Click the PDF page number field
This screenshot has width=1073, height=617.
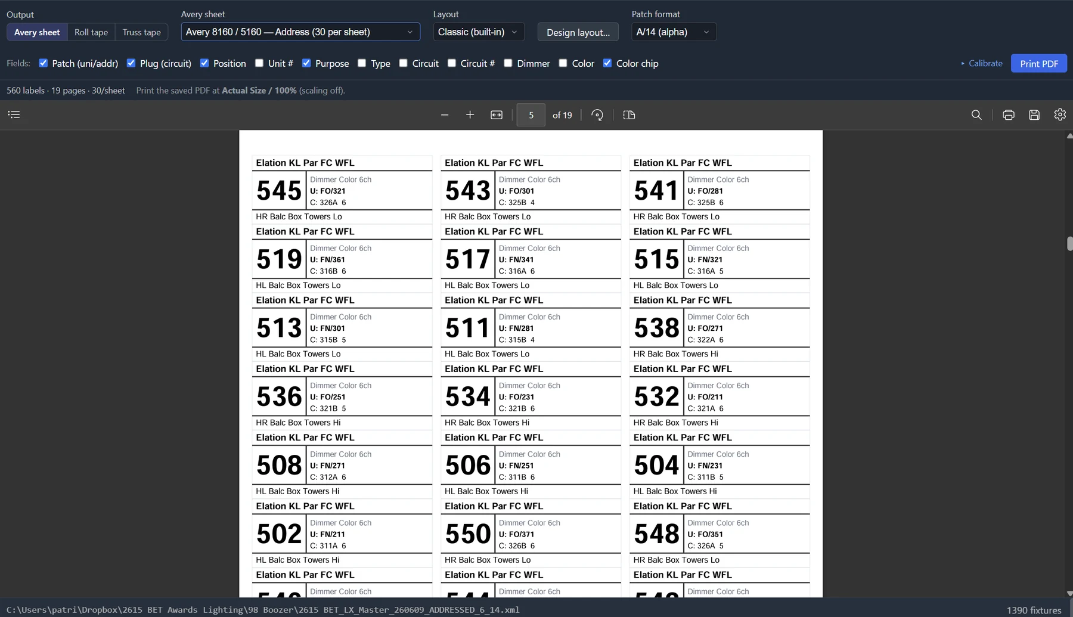[x=531, y=115]
